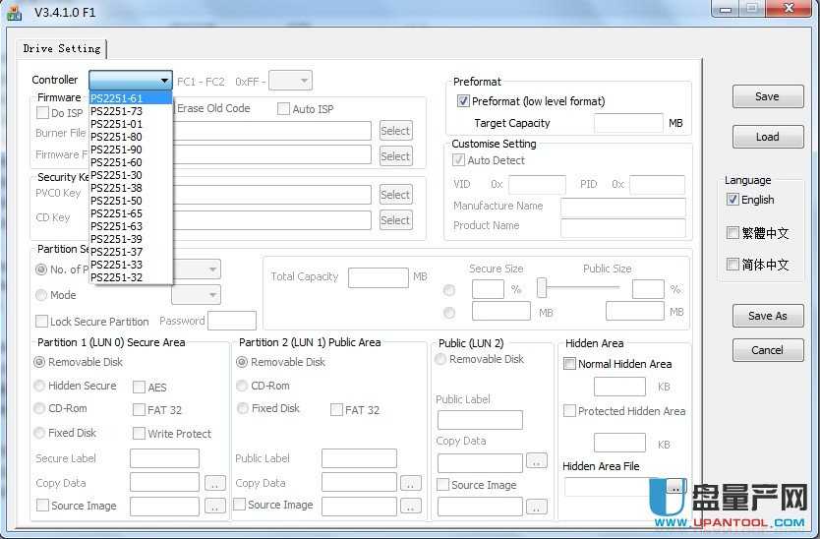Click browse button next to Hidden Area File
820x539 pixels.
tap(674, 487)
